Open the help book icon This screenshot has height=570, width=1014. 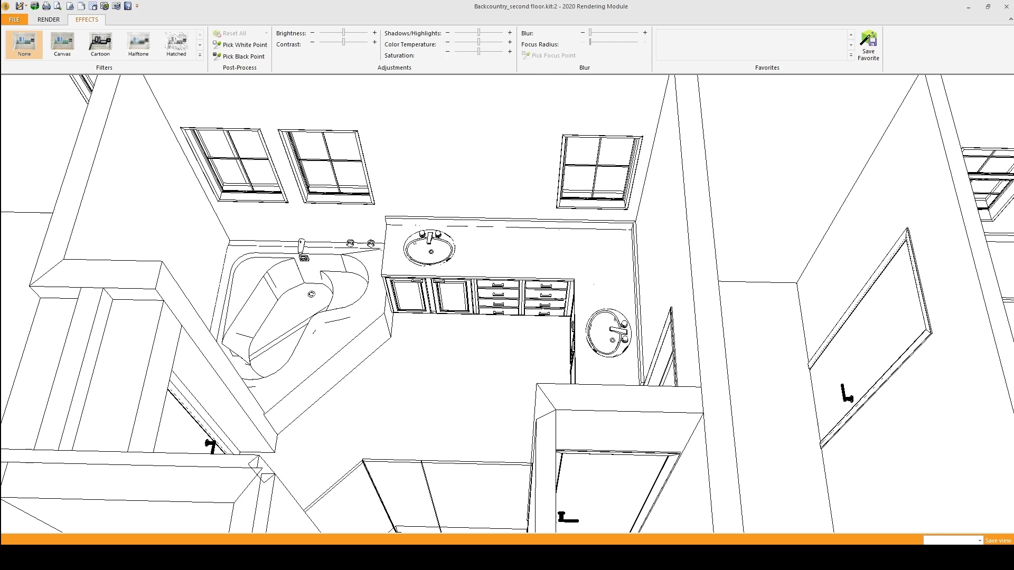click(x=127, y=6)
